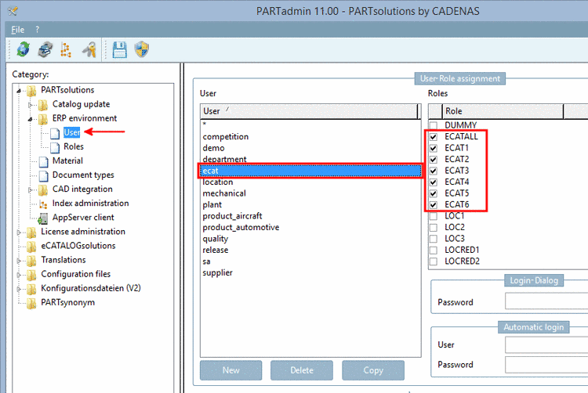Click the shield toolbar icon
Image resolution: width=588 pixels, height=393 pixels.
[142, 49]
